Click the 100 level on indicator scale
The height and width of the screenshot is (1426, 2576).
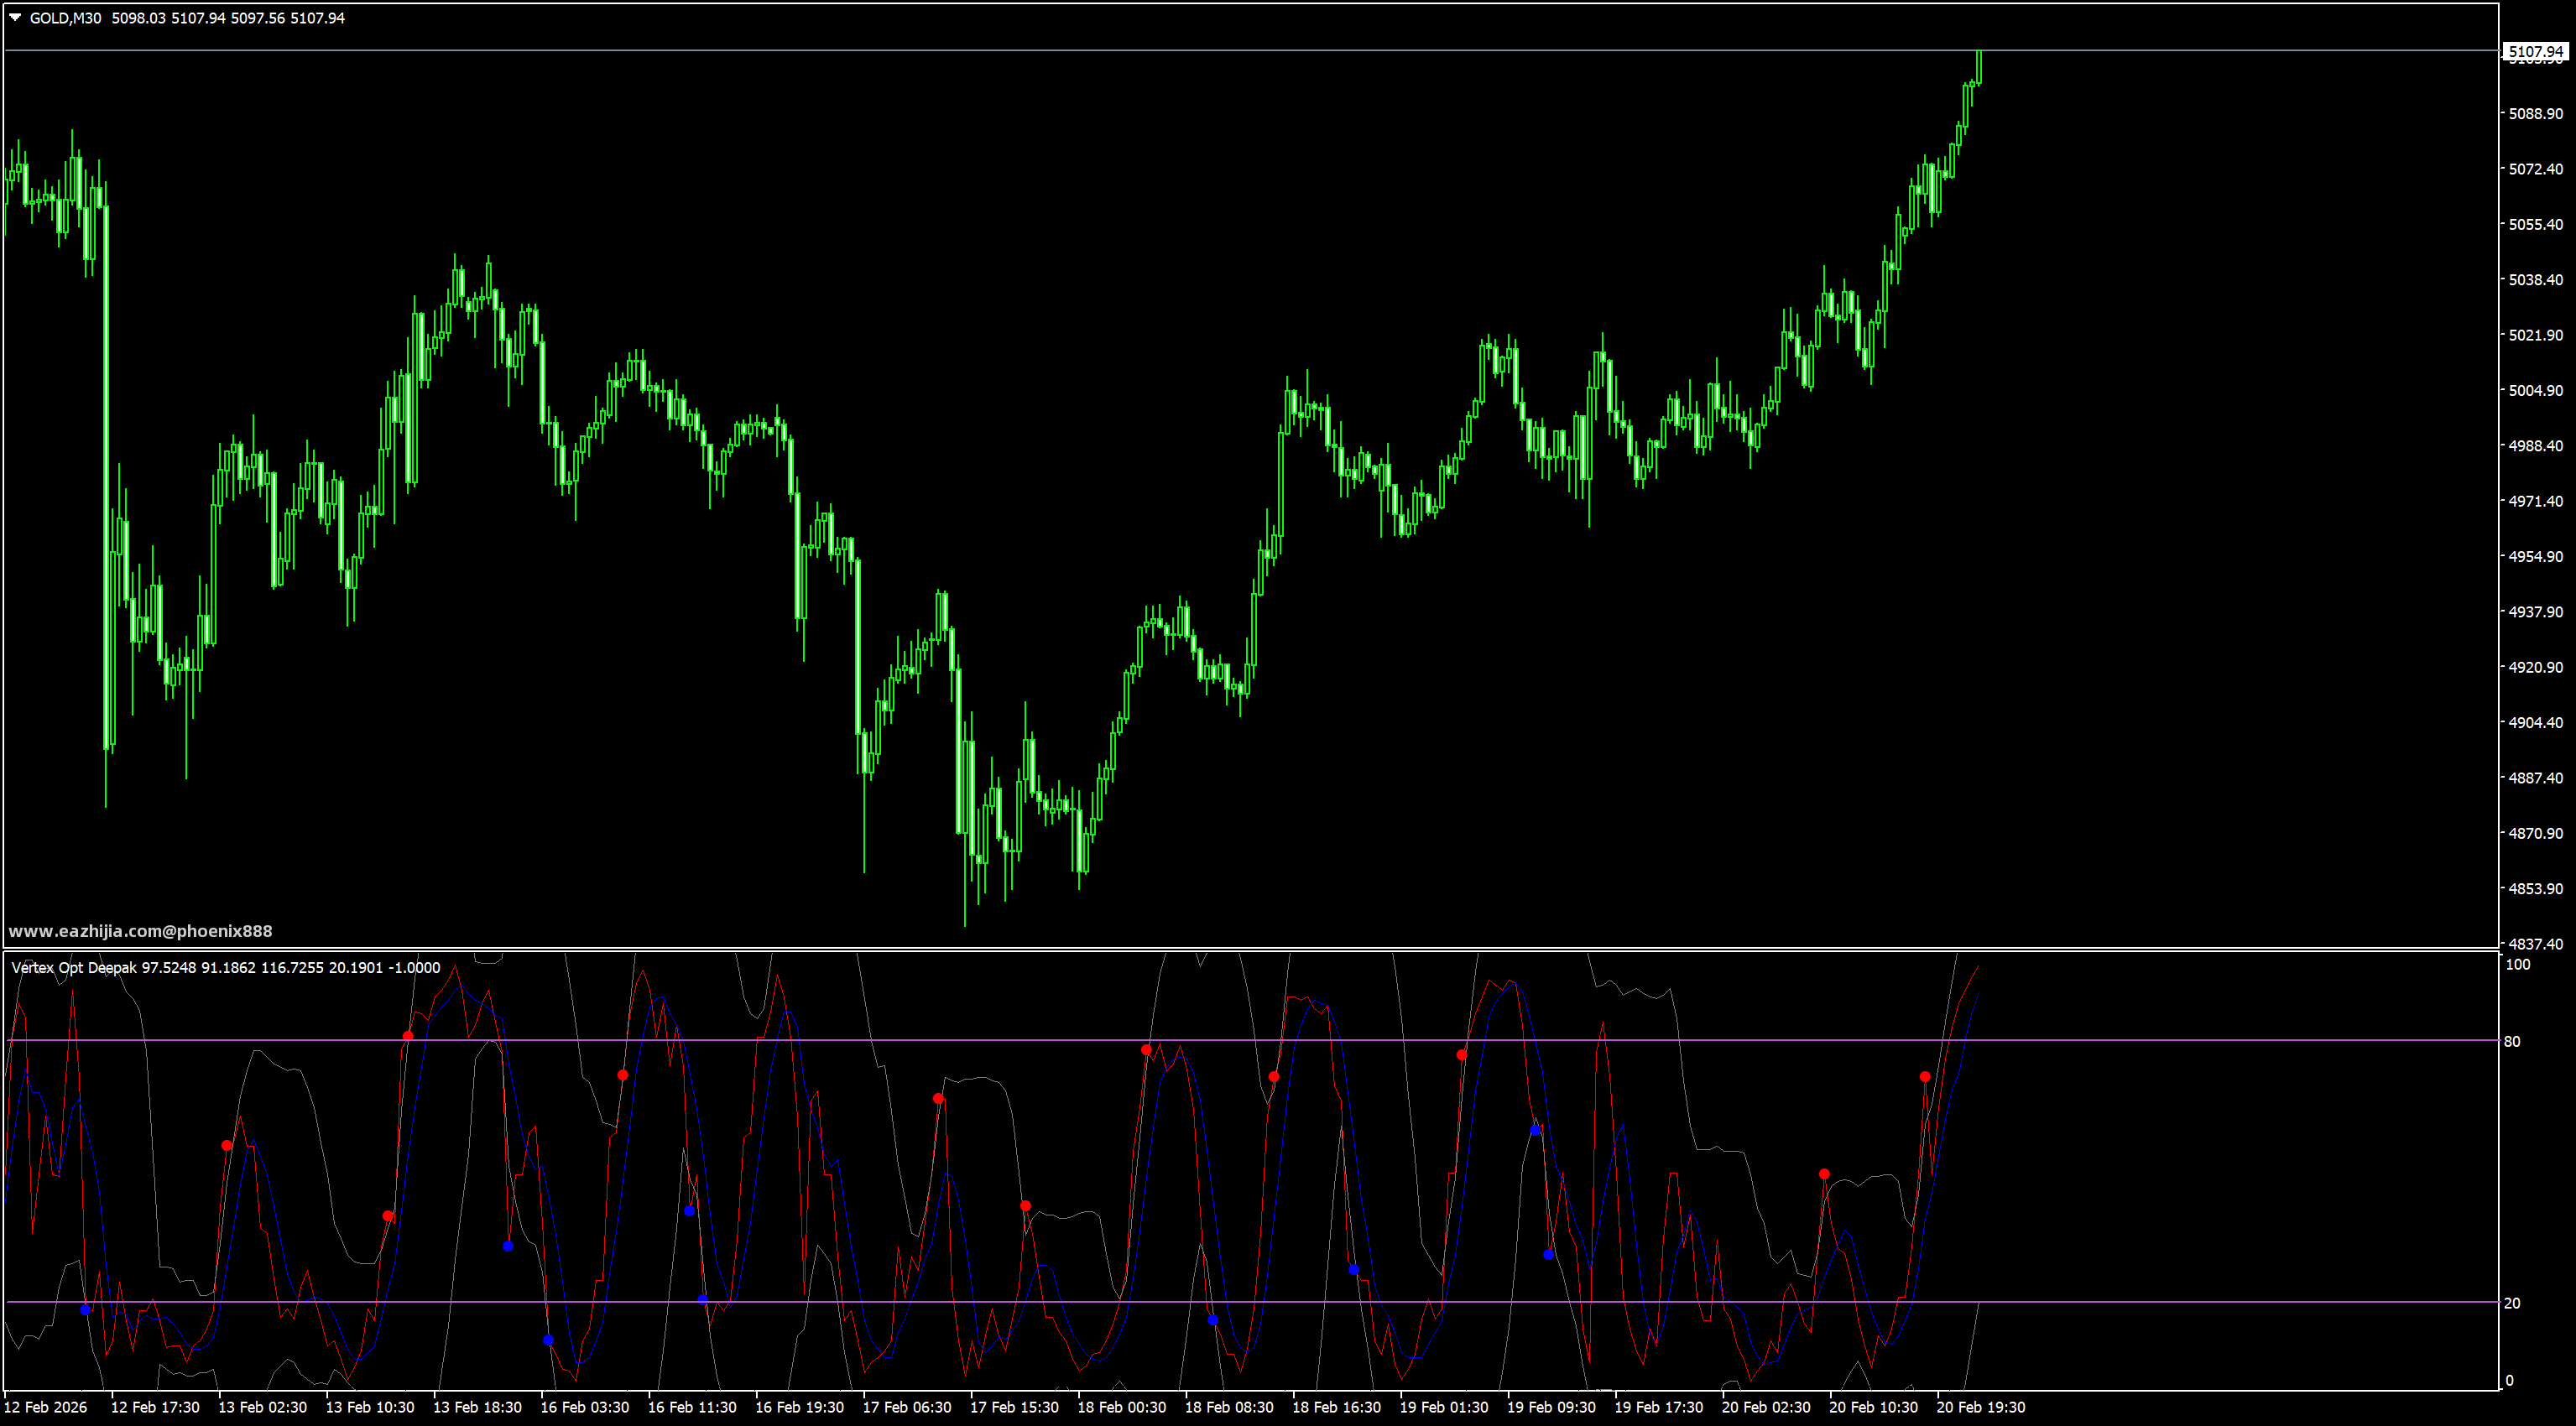tap(2518, 965)
